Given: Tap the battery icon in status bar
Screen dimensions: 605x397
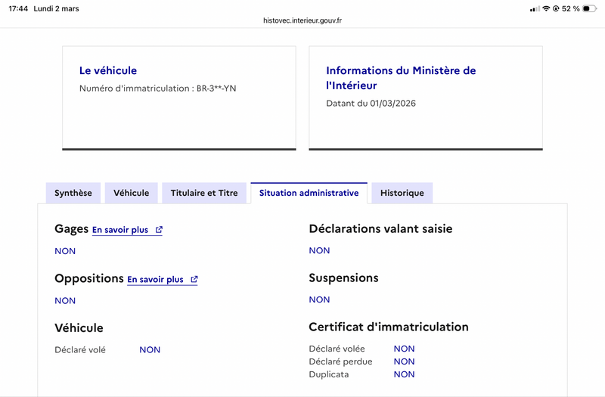Looking at the screenshot, I should [x=589, y=8].
